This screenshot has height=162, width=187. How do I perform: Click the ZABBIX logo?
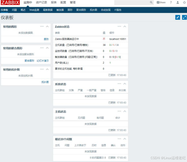click(x=10, y=3)
